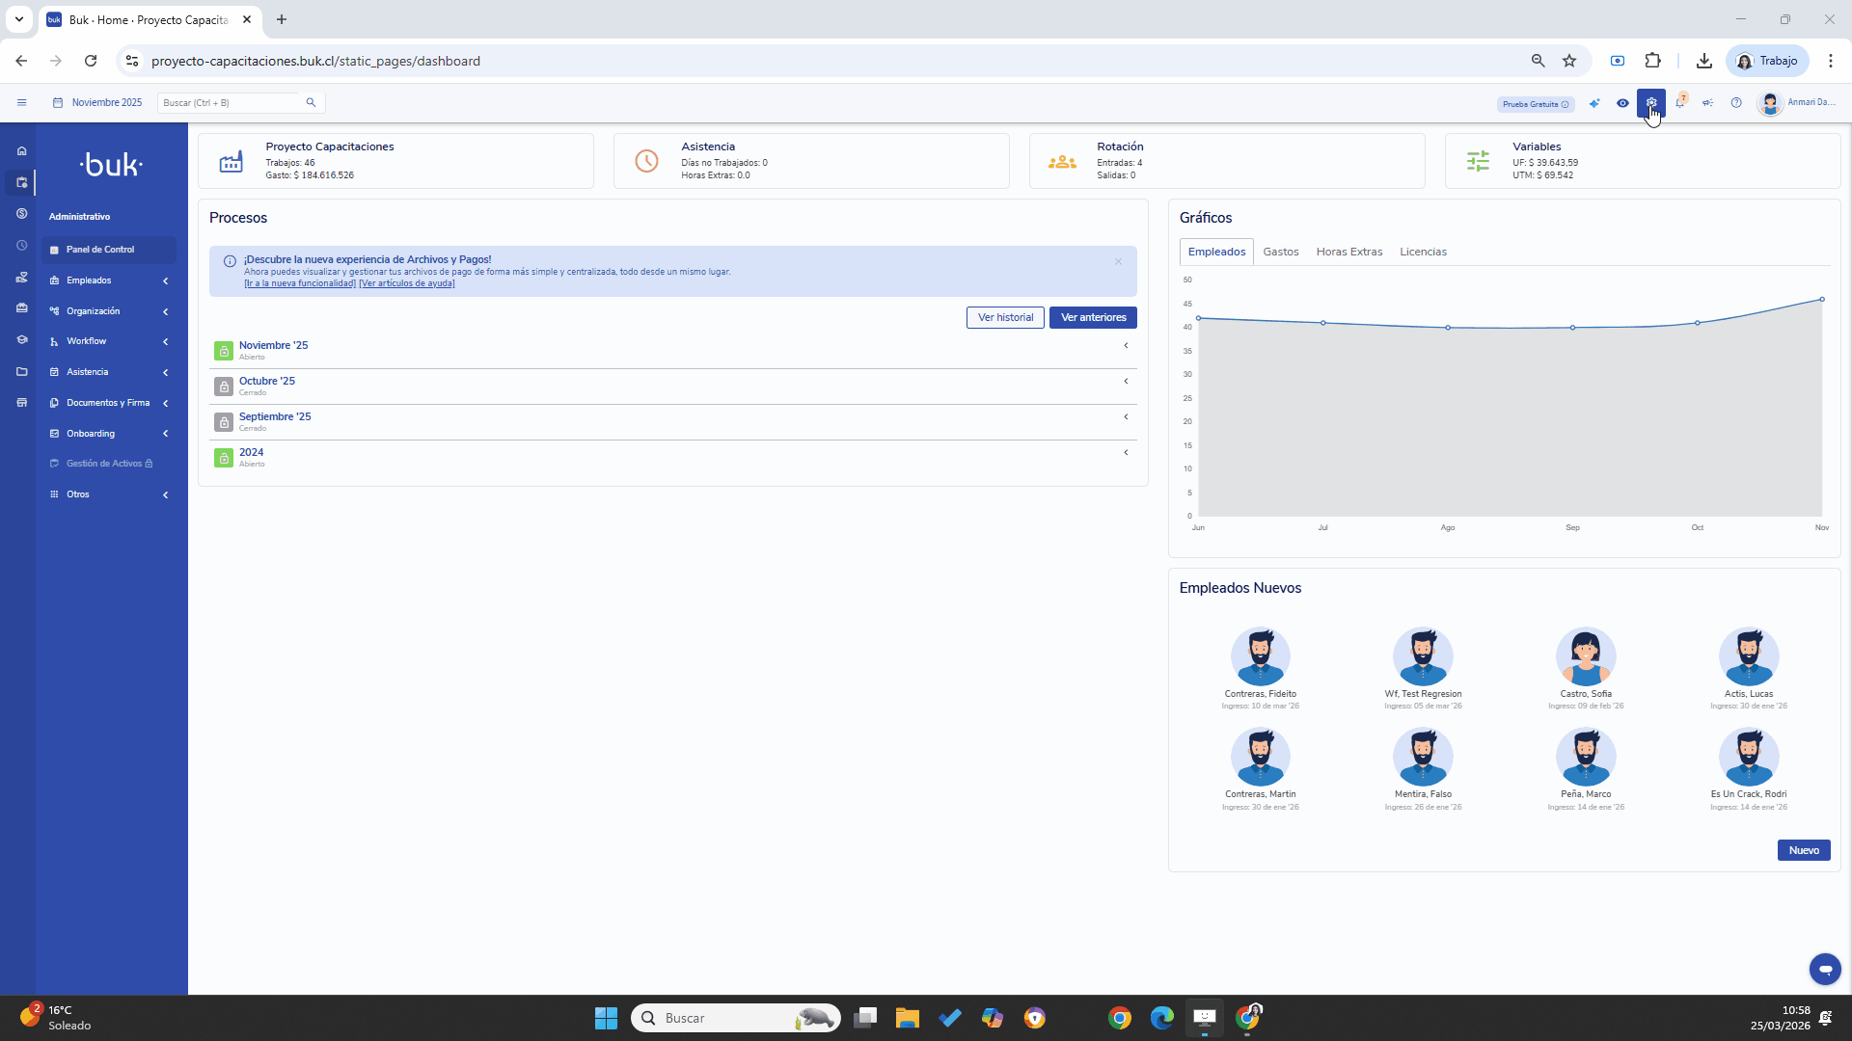Toggle the hamburger sidebar menu
This screenshot has height=1041, width=1852.
[x=21, y=102]
